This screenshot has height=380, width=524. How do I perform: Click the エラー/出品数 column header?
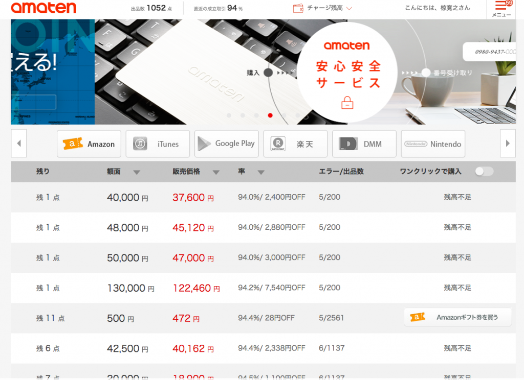[x=341, y=172]
